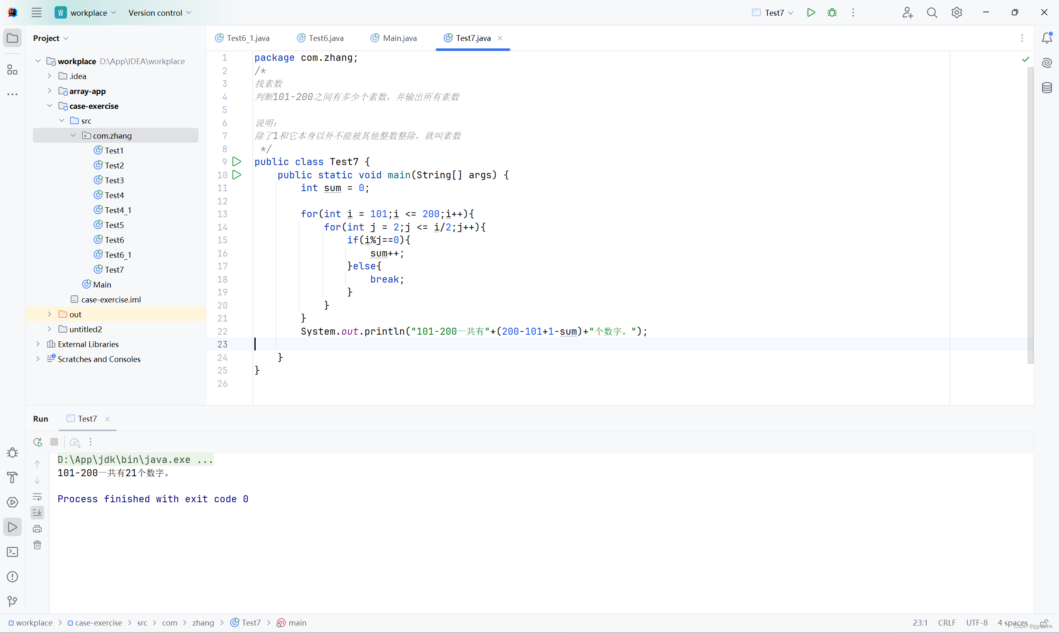Open Test7 run configuration dropdown
This screenshot has height=633, width=1059.
click(772, 13)
